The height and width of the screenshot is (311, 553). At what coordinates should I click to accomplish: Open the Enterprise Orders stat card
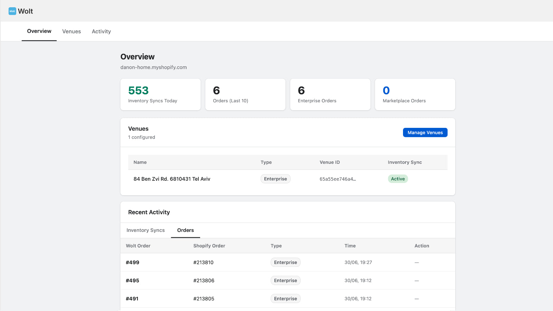point(330,94)
